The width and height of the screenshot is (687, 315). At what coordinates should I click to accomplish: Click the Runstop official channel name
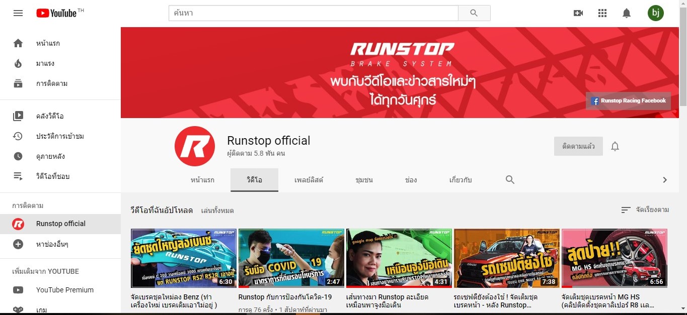coord(269,141)
